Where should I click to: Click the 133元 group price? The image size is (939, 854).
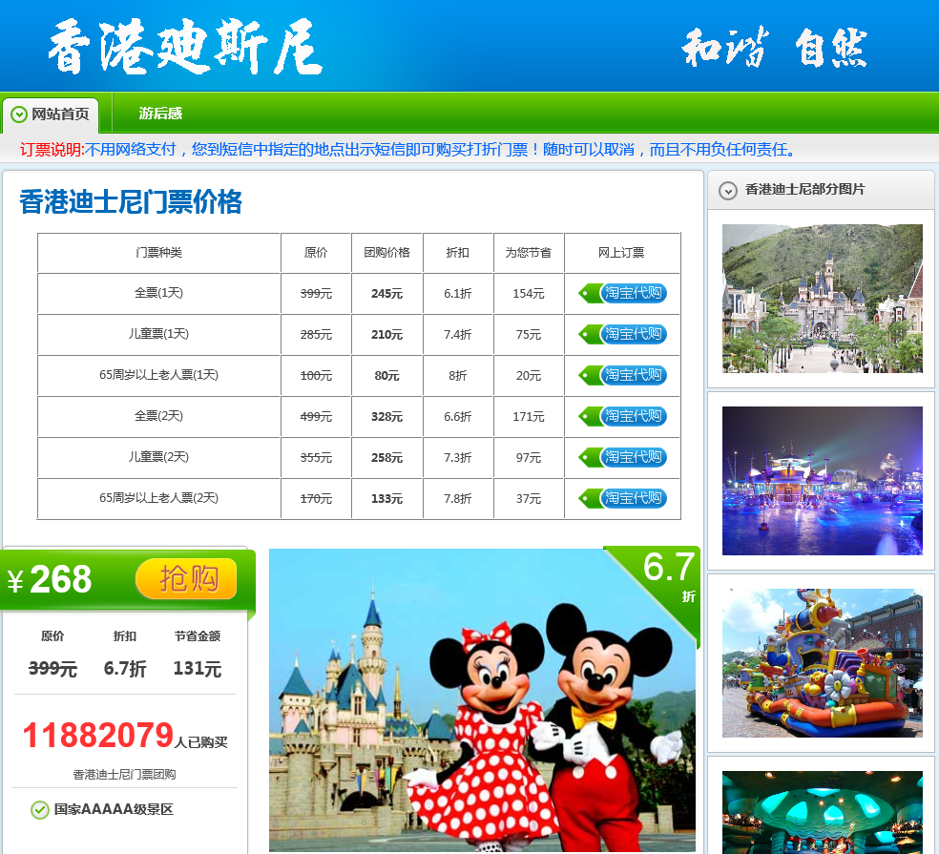pos(386,498)
